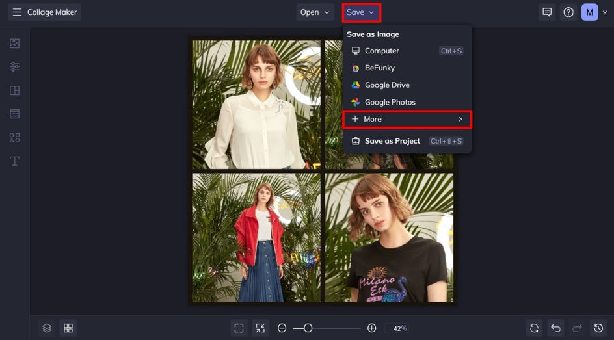Open the Customize sliders sidebar panel
614x340 pixels.
(14, 67)
